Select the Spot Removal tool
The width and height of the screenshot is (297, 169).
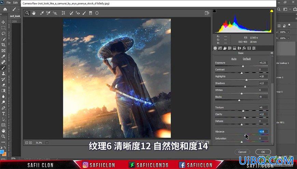pyautogui.click(x=71, y=13)
